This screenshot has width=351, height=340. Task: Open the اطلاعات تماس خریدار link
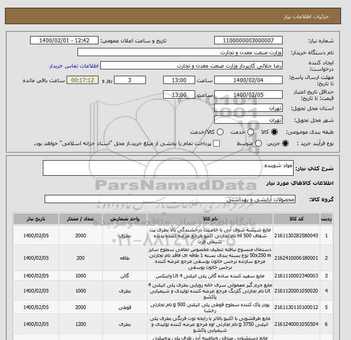click(74, 66)
